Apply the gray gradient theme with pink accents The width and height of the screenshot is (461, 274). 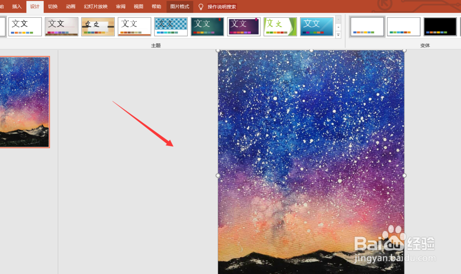coord(61,26)
